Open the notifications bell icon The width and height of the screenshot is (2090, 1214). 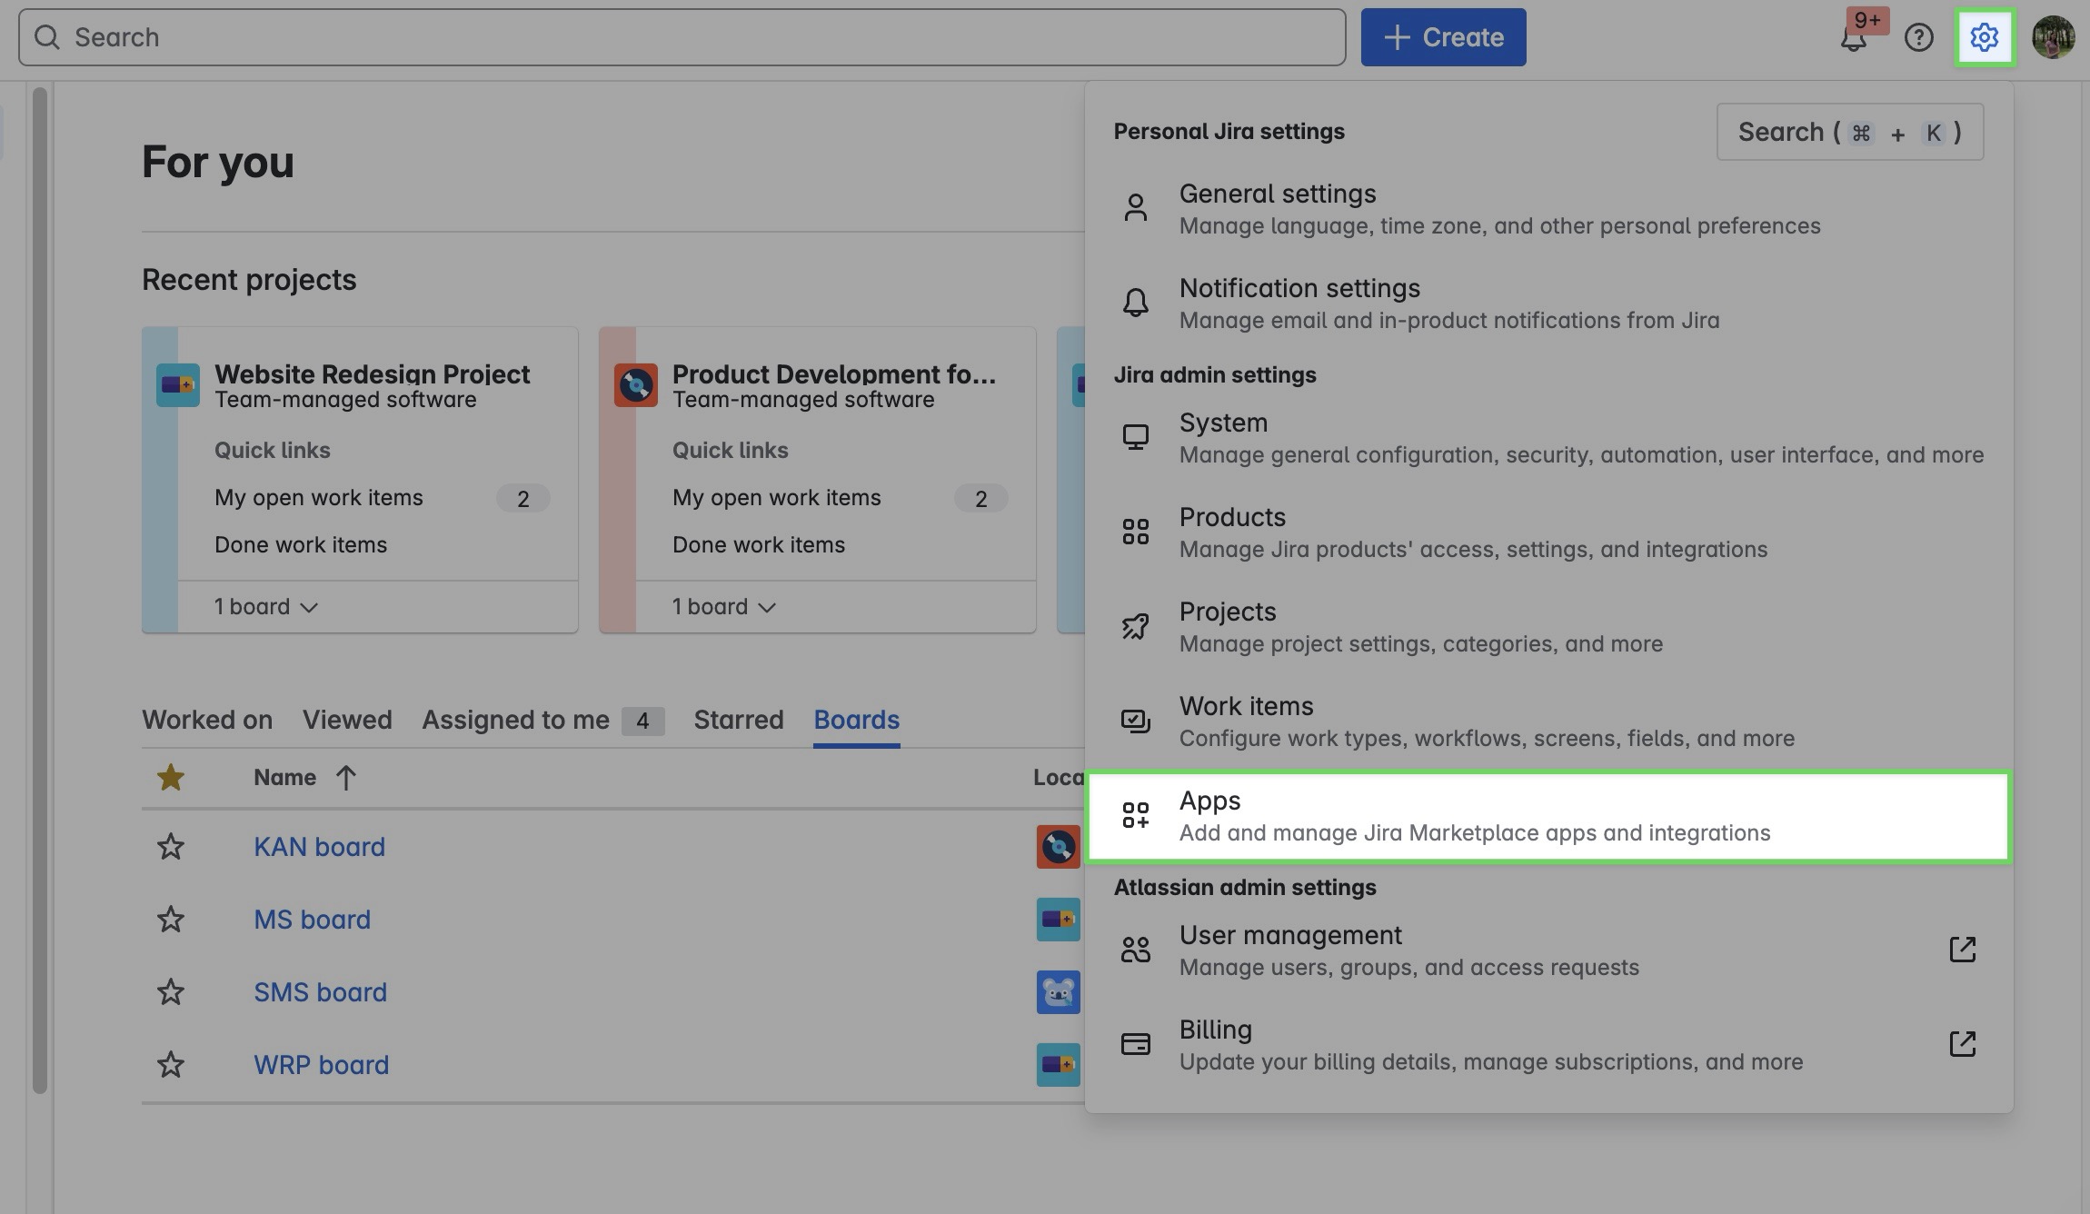[x=1853, y=37]
